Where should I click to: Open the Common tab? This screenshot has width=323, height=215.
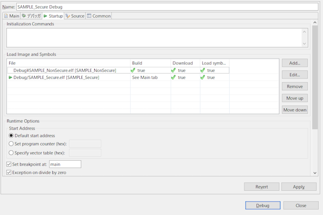tap(99, 16)
